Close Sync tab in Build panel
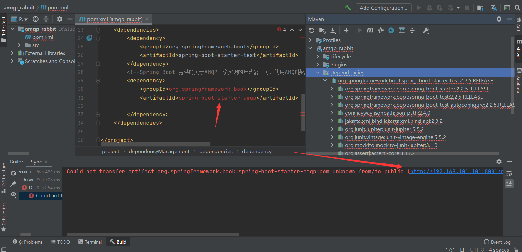 (x=46, y=162)
